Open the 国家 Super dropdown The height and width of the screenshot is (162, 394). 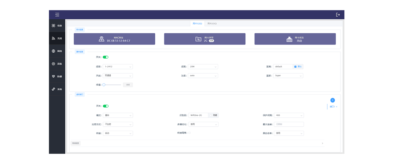click(288, 76)
